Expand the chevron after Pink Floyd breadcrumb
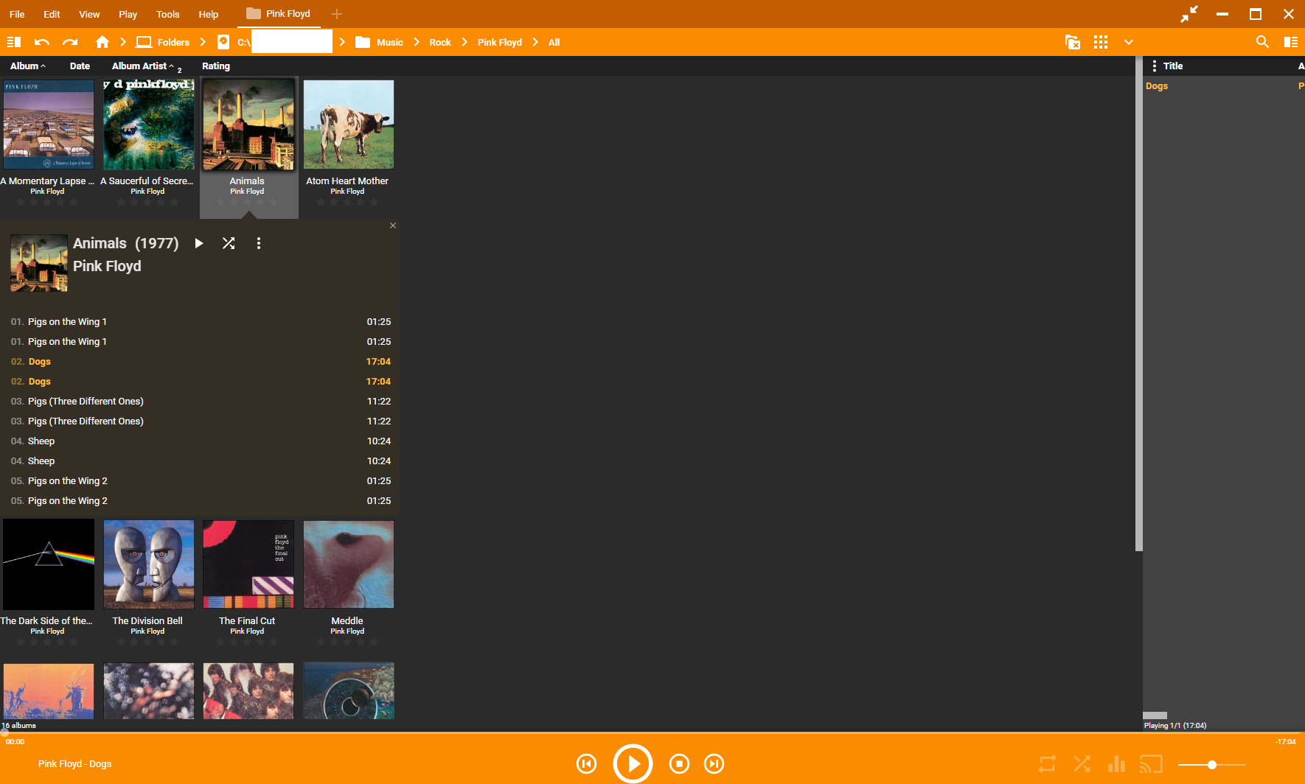The image size is (1305, 784). [535, 42]
